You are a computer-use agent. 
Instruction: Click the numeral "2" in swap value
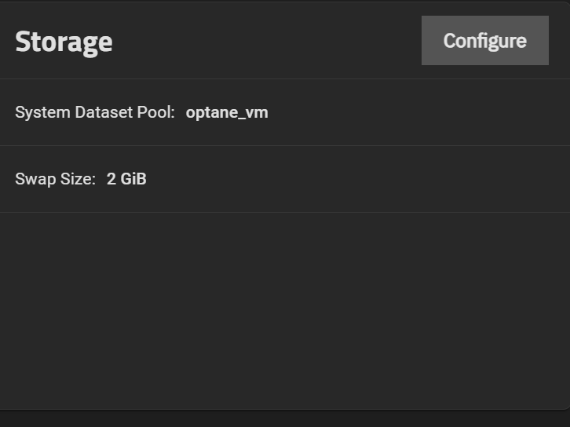(111, 179)
